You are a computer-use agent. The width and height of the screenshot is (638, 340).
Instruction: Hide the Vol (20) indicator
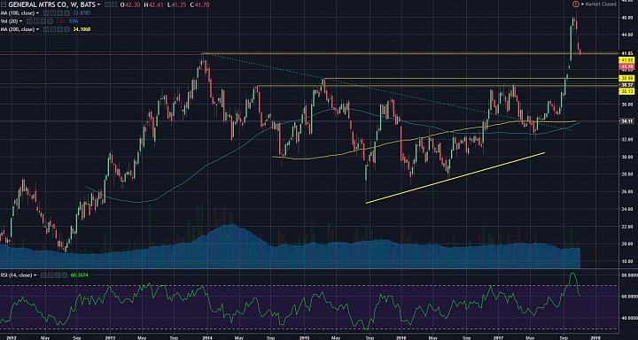29,21
